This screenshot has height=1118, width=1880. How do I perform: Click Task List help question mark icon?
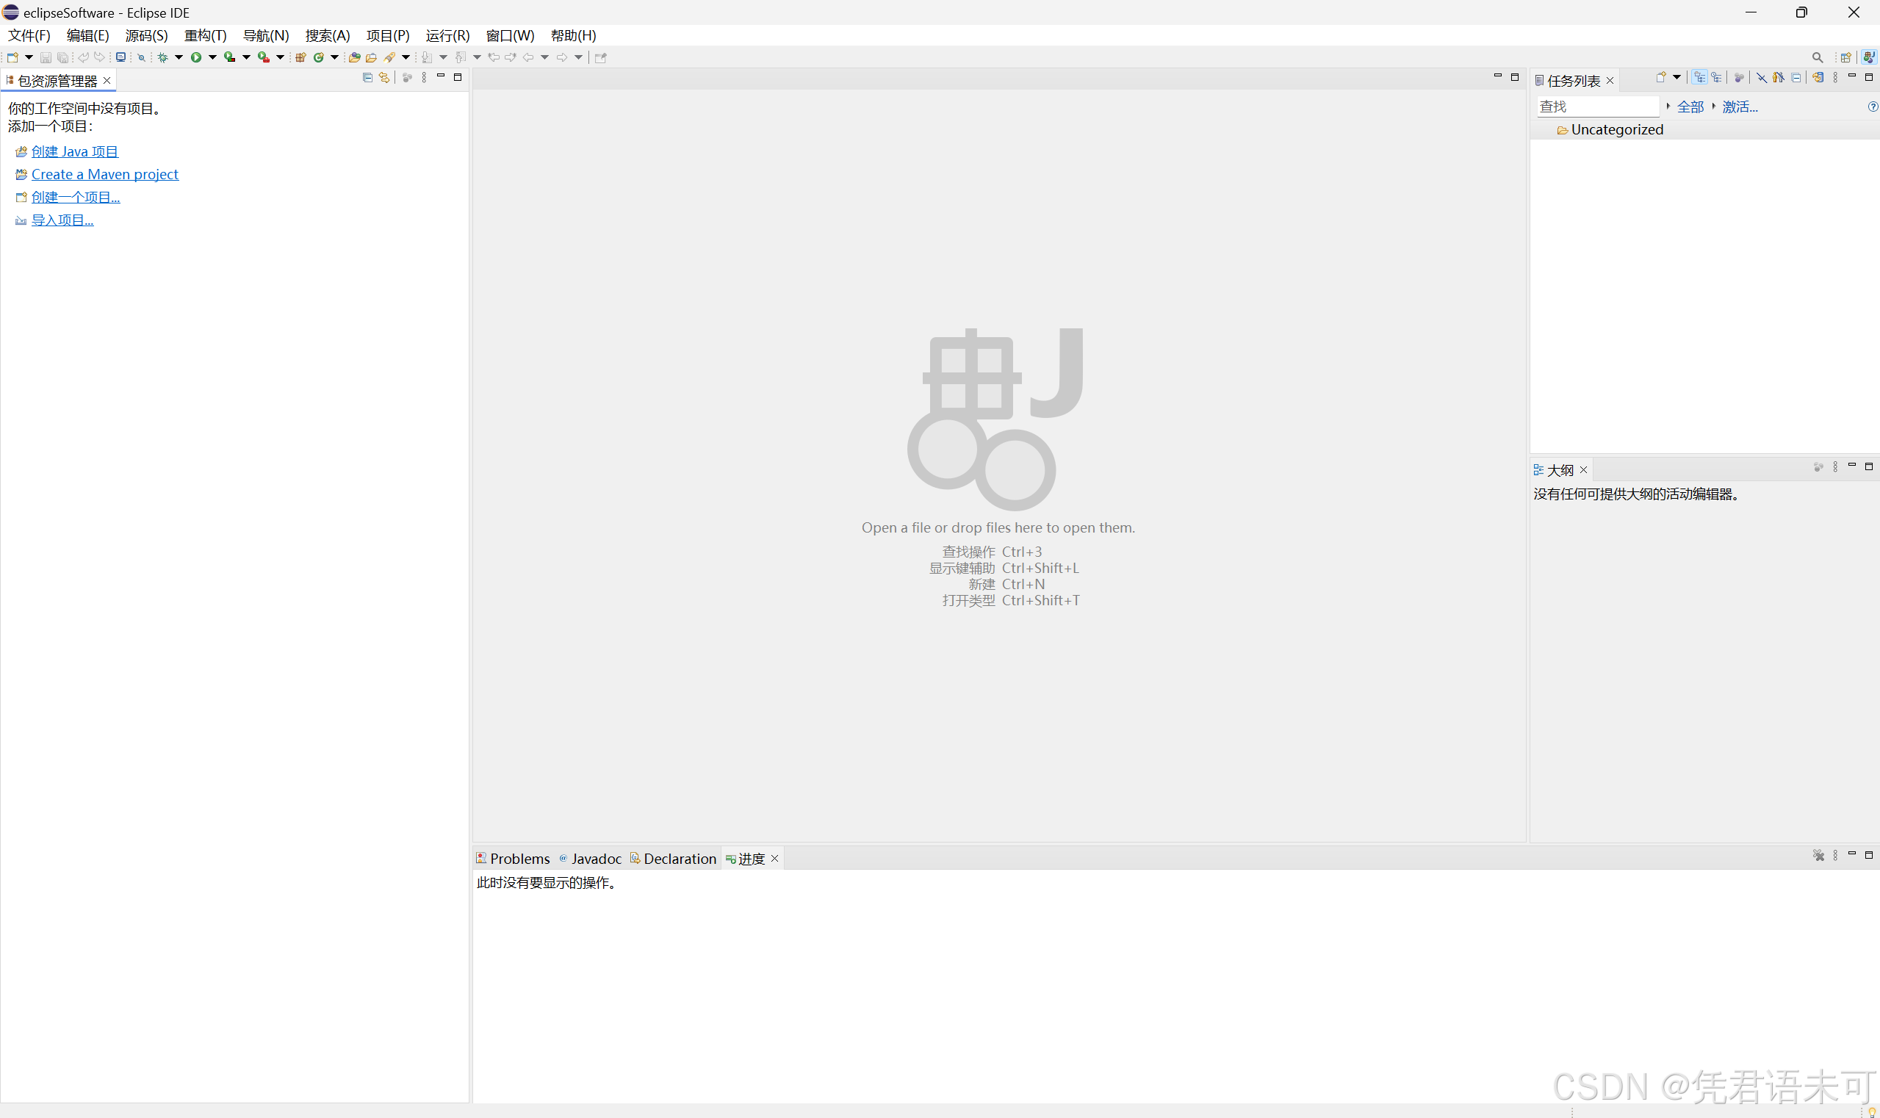(x=1873, y=107)
